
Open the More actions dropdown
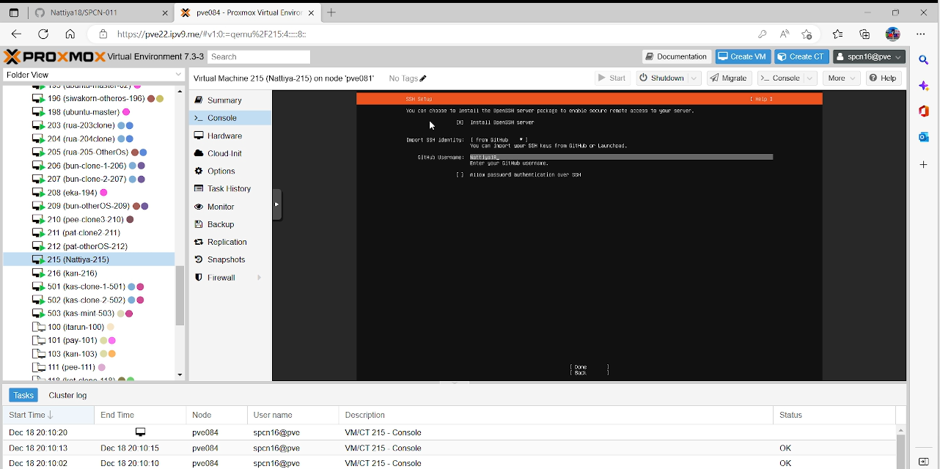842,78
